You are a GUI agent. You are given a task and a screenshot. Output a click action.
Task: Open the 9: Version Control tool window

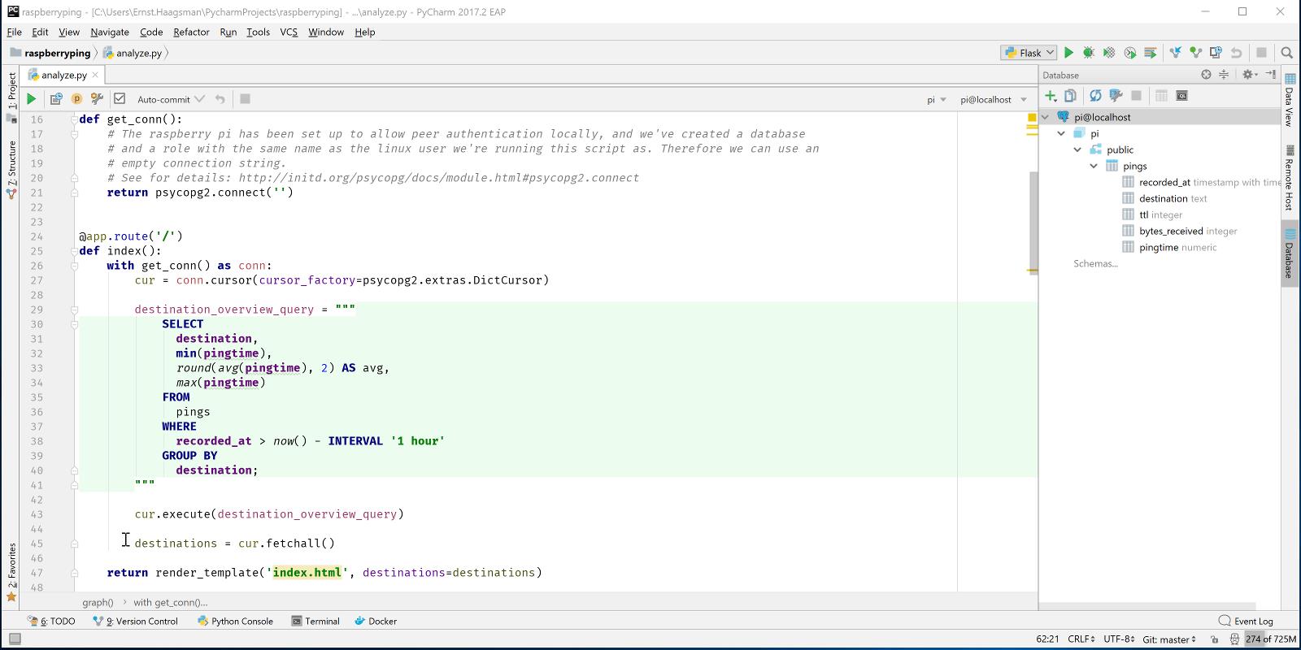(x=135, y=621)
